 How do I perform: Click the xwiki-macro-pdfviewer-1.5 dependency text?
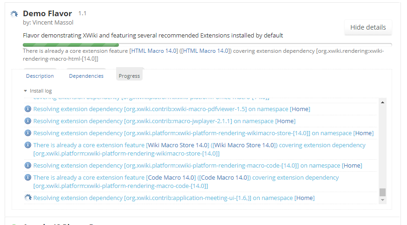click(185, 109)
